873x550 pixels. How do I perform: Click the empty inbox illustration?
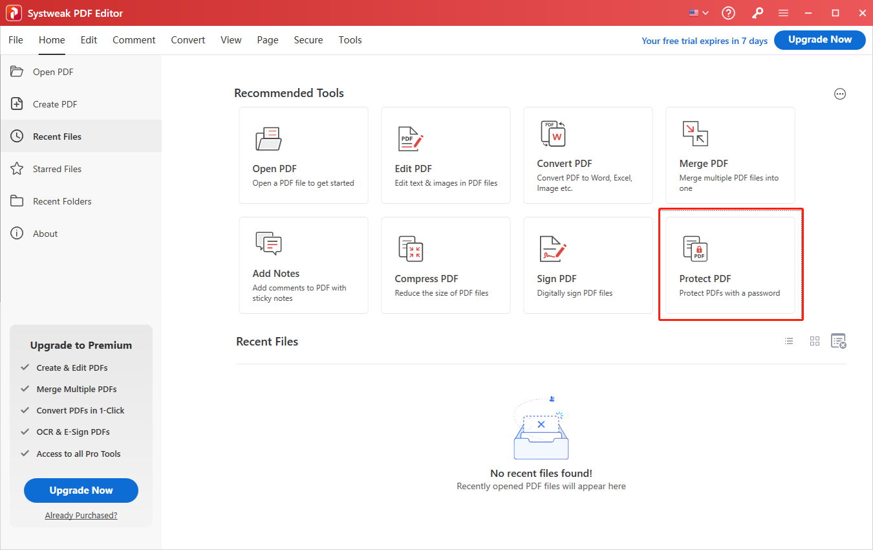(541, 428)
